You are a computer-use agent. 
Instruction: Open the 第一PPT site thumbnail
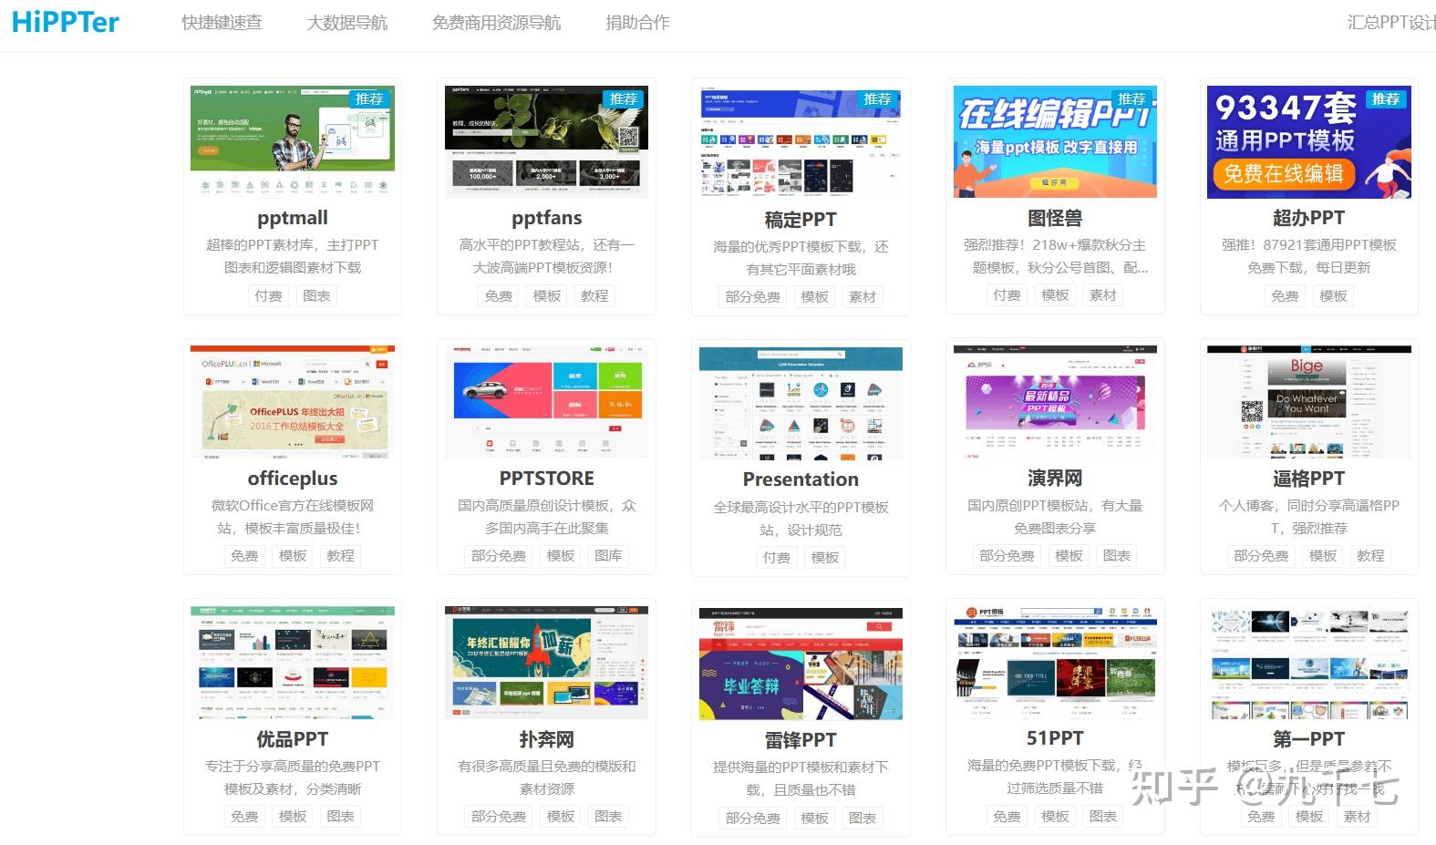click(1309, 662)
